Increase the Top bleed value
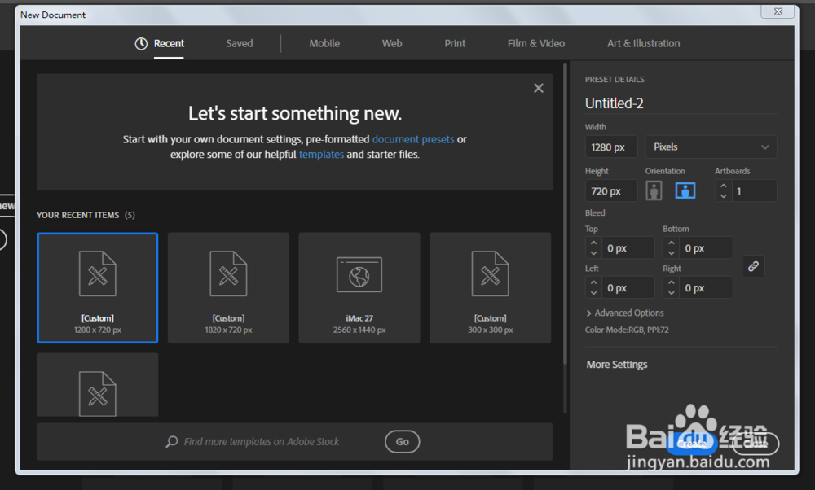This screenshot has height=490, width=815. coord(593,243)
